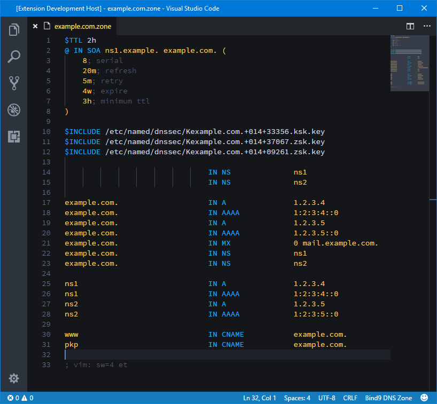Open the Manage gear menu
Viewport: 437px width, 404px height.
pos(13,378)
